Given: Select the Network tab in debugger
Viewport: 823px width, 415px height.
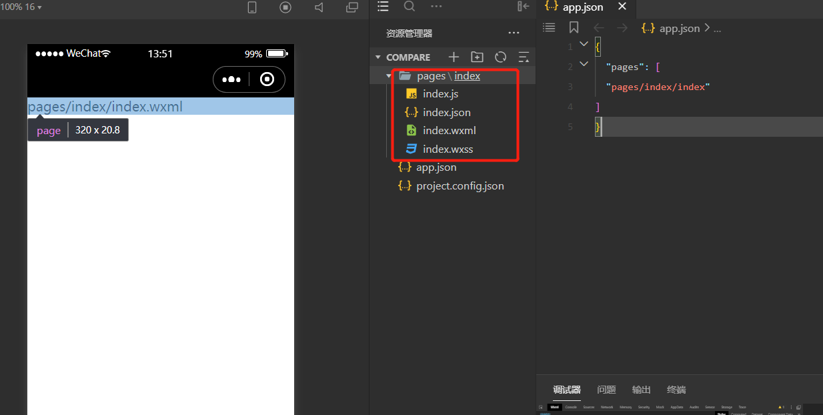Looking at the screenshot, I should [x=607, y=407].
